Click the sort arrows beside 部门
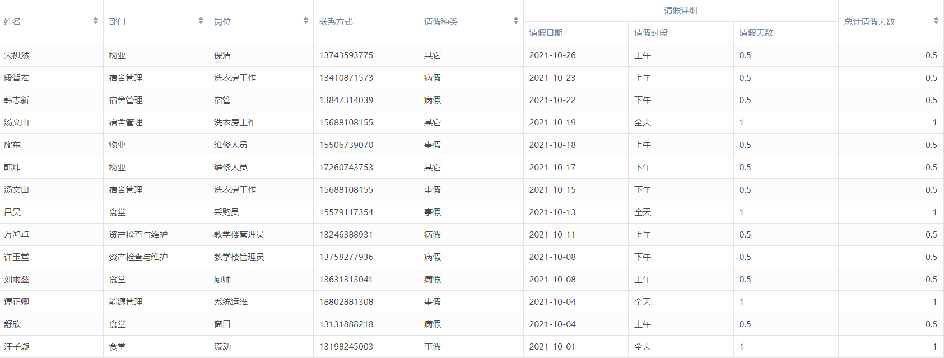 201,21
